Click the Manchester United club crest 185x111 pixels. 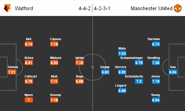178,8
